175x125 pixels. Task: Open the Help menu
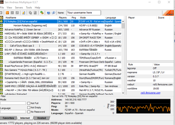click(37, 8)
